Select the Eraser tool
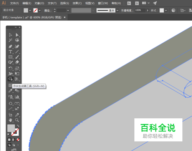 pyautogui.click(x=17, y=62)
